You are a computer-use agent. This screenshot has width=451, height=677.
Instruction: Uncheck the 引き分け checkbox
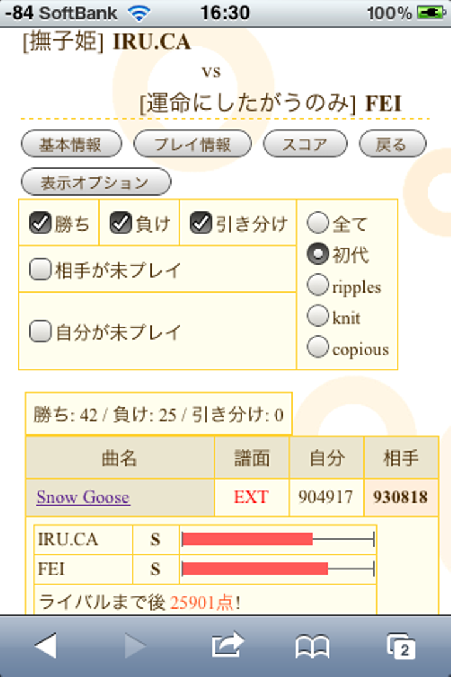click(201, 223)
